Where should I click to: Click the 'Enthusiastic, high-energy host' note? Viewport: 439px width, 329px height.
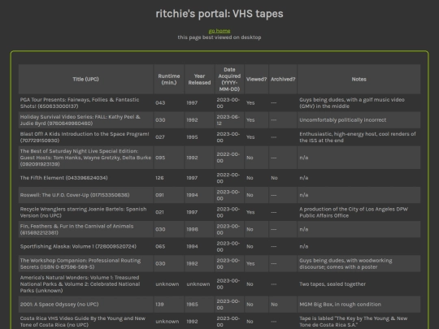[x=358, y=137]
